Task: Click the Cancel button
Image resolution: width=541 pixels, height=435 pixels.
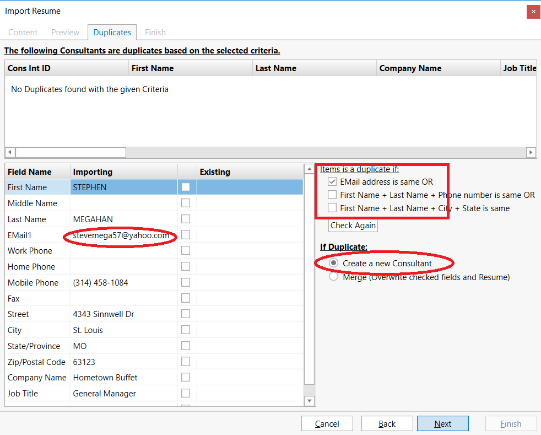Action: 327,423
